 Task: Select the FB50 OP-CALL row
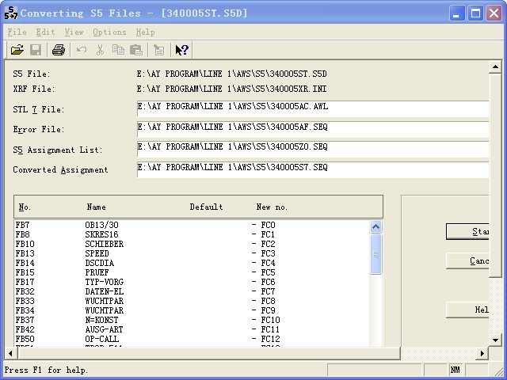coord(192,339)
